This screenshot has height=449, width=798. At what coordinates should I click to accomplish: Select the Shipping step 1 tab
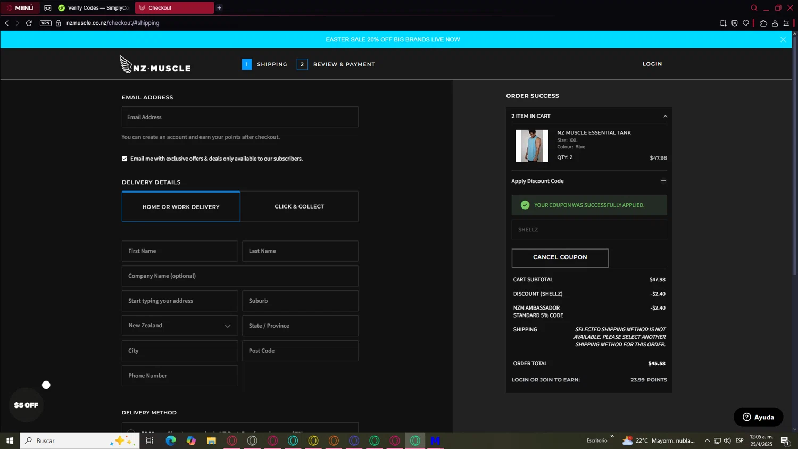264,64
